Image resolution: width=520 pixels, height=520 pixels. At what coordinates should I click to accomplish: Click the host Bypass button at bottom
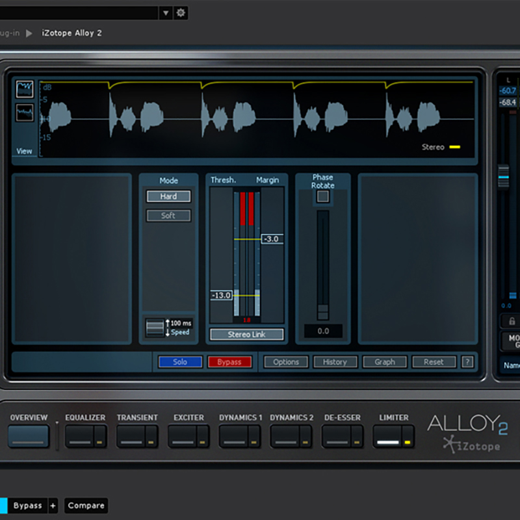point(27,506)
